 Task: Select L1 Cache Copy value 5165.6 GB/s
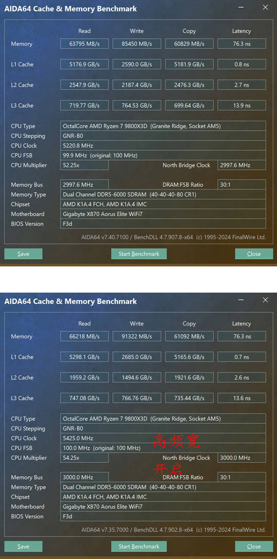pos(189,357)
